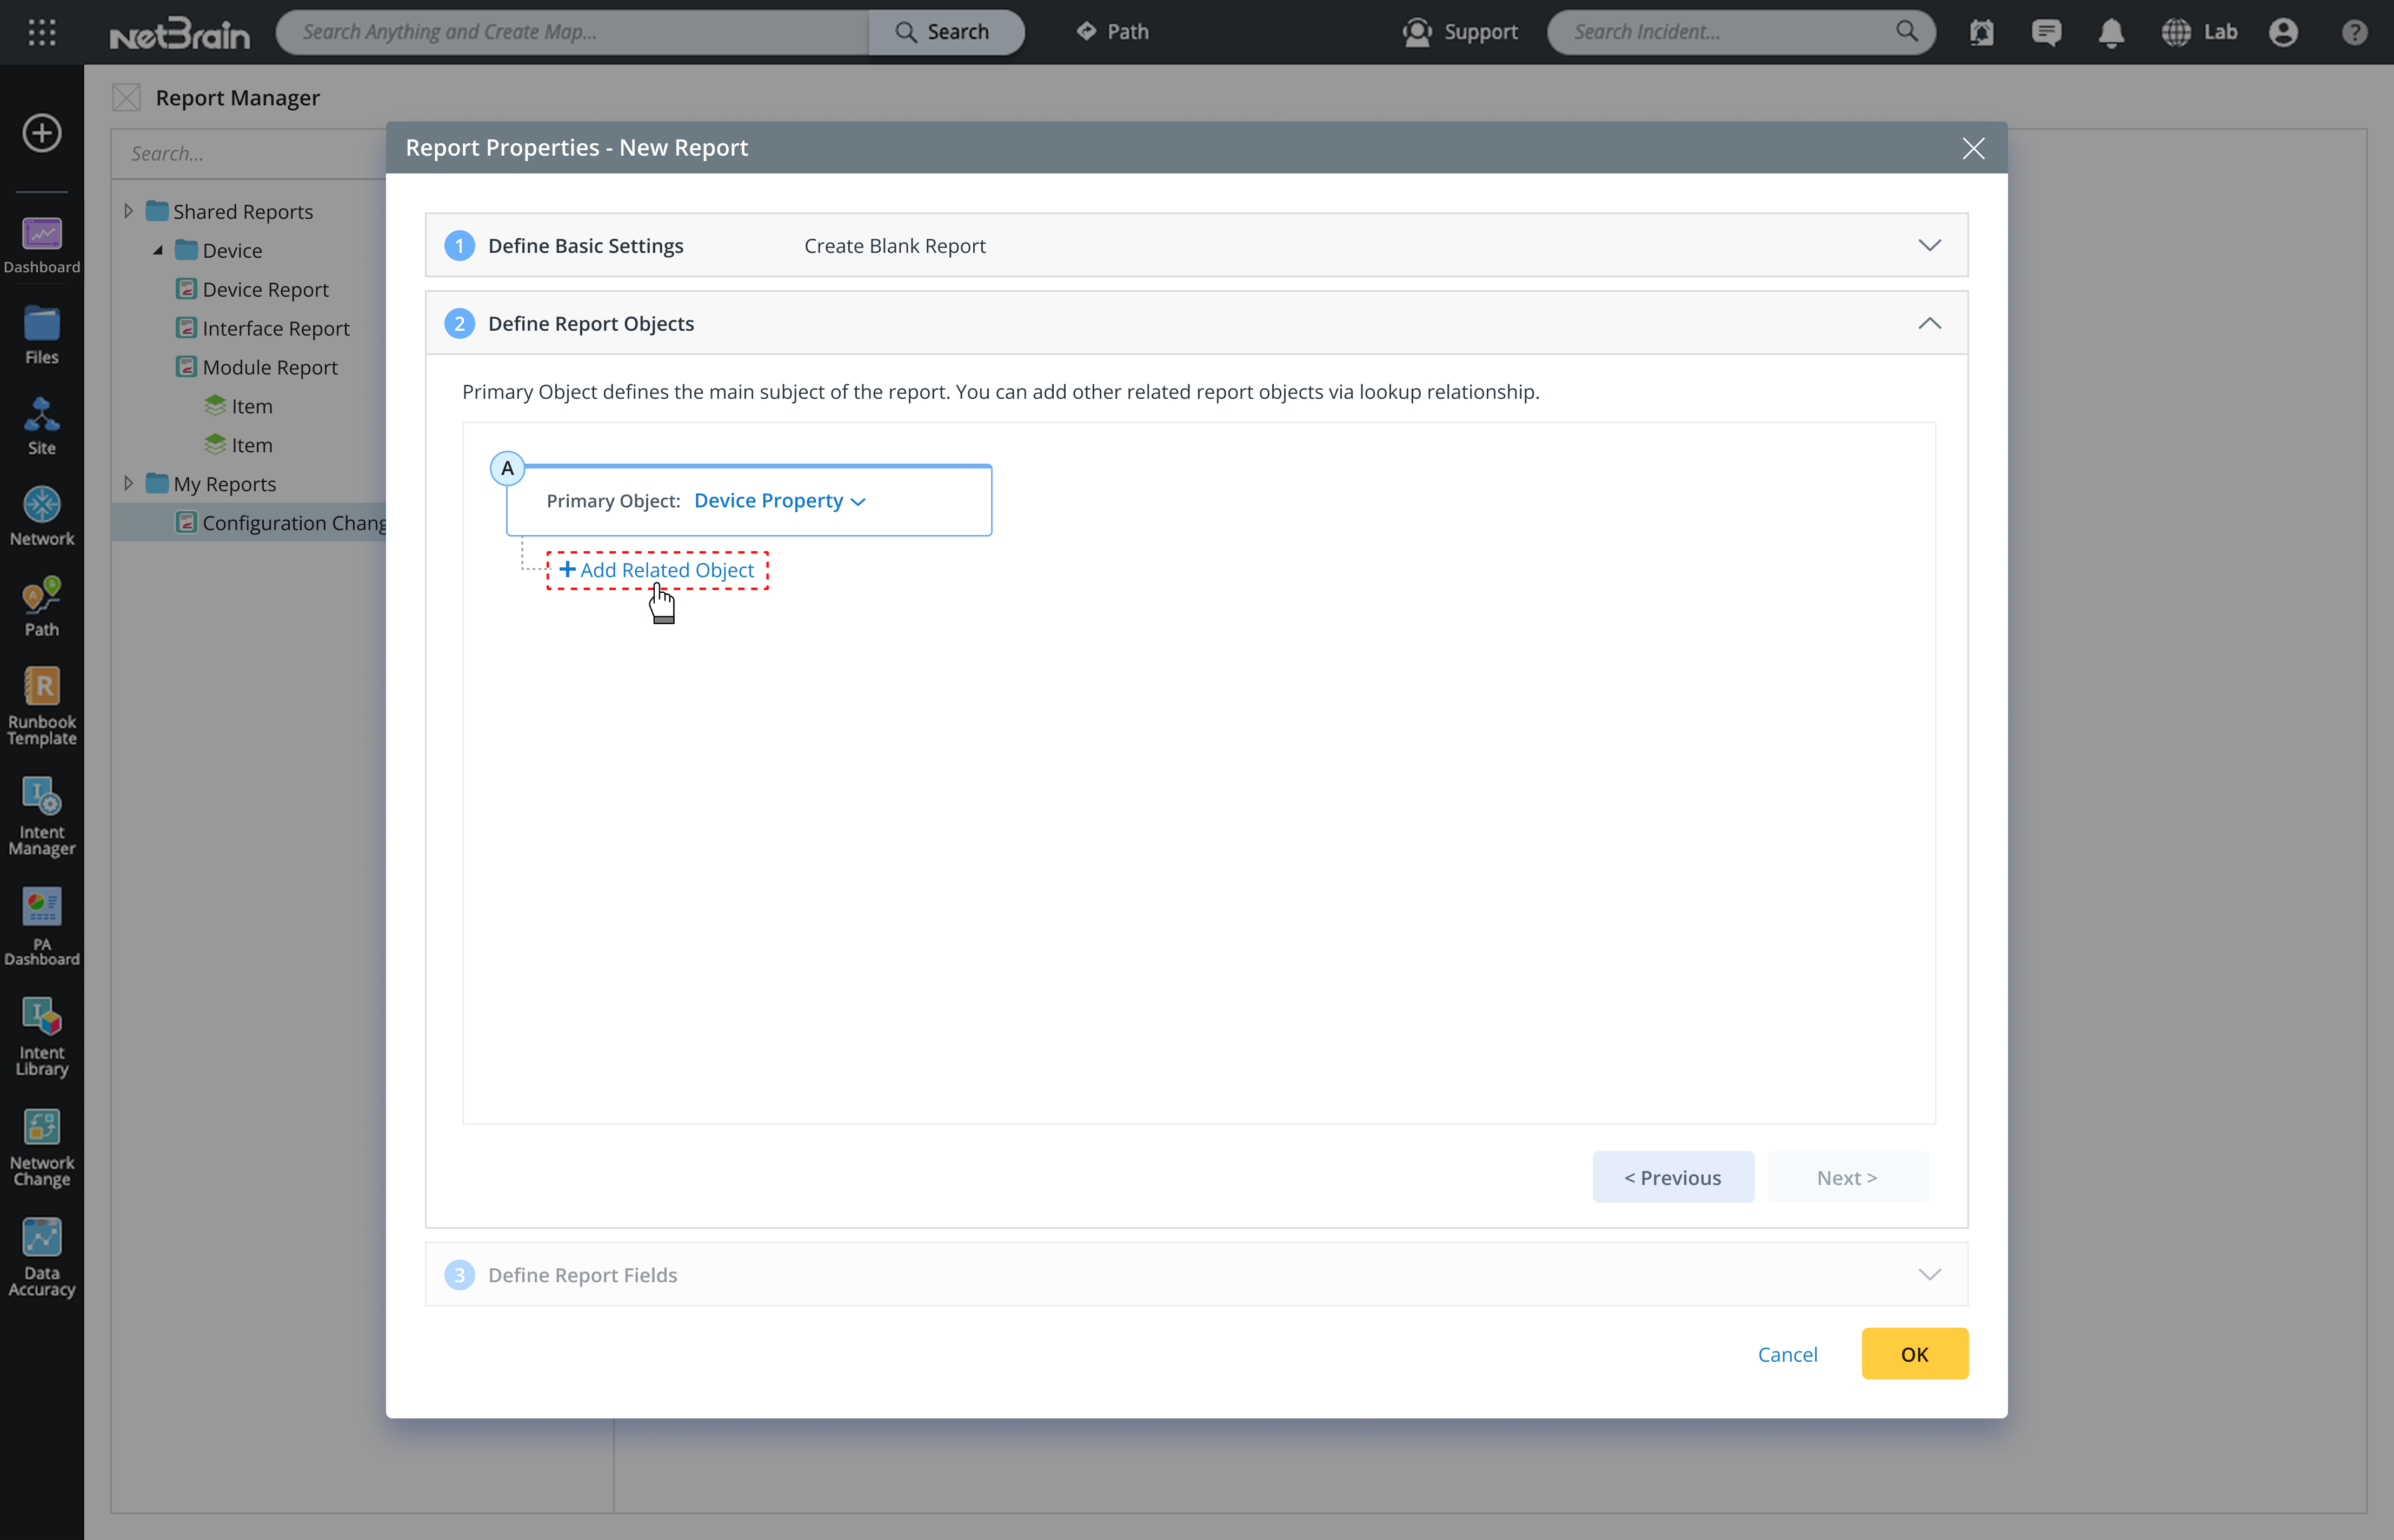2394x1540 pixels.
Task: Click the chat messages icon
Action: (2046, 32)
